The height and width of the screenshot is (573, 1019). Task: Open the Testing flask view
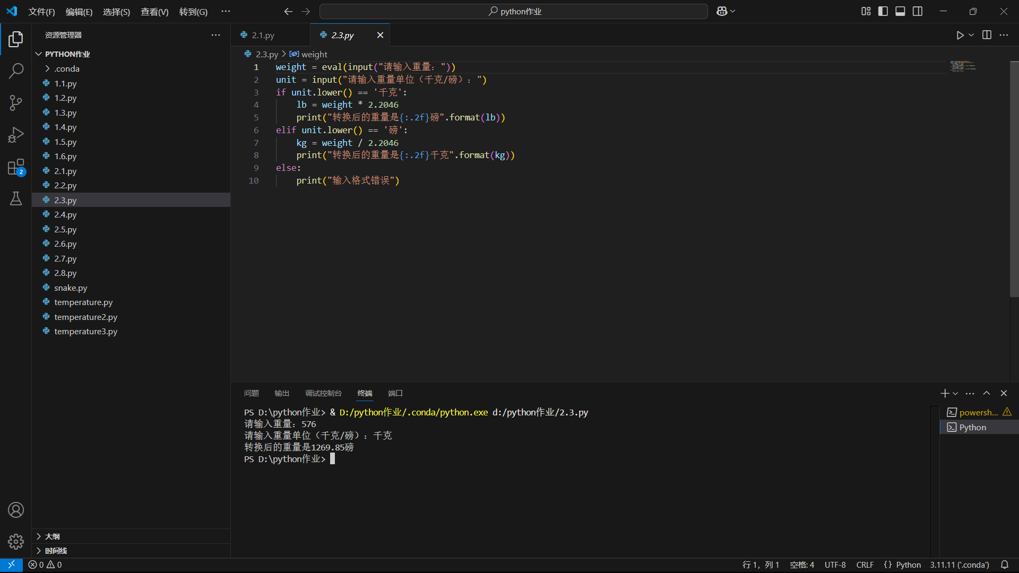point(16,199)
